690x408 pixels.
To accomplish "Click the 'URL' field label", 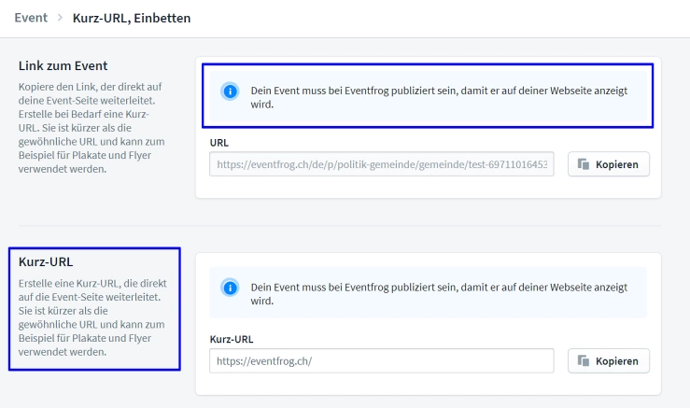I will point(220,143).
